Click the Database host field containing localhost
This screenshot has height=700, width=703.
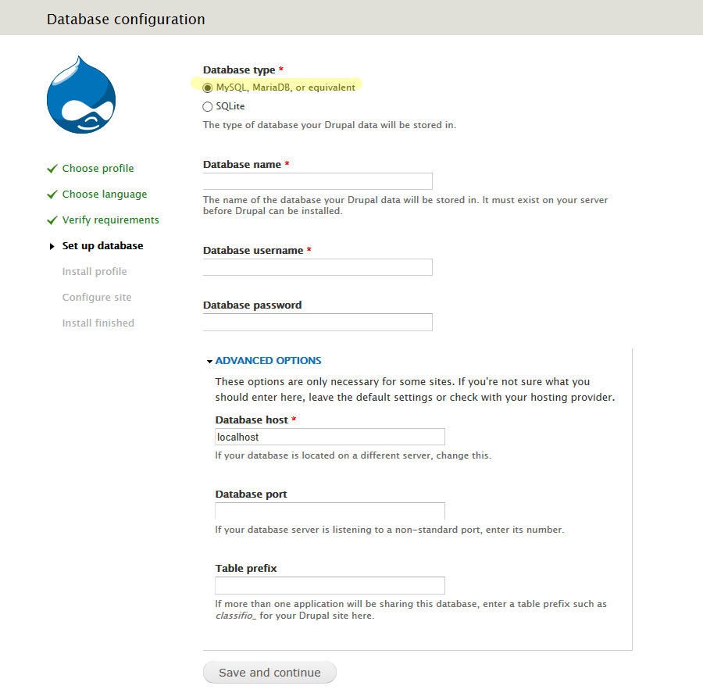(330, 437)
